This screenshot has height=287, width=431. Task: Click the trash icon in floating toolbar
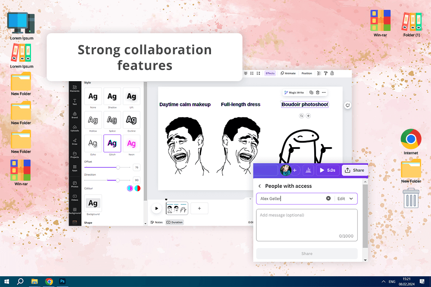pos(317,92)
